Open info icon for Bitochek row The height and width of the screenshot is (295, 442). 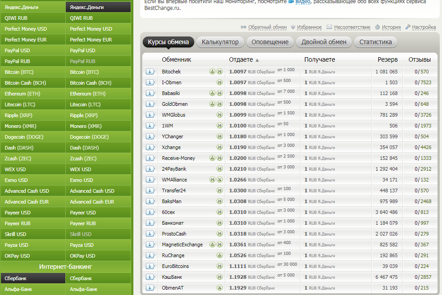click(x=150, y=72)
